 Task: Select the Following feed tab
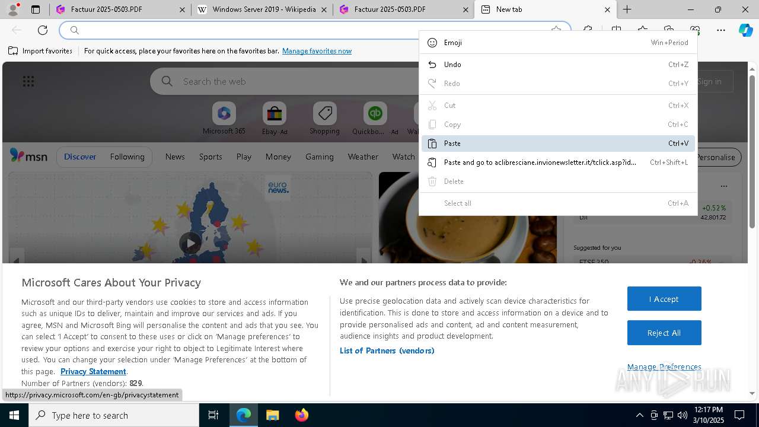coord(127,157)
